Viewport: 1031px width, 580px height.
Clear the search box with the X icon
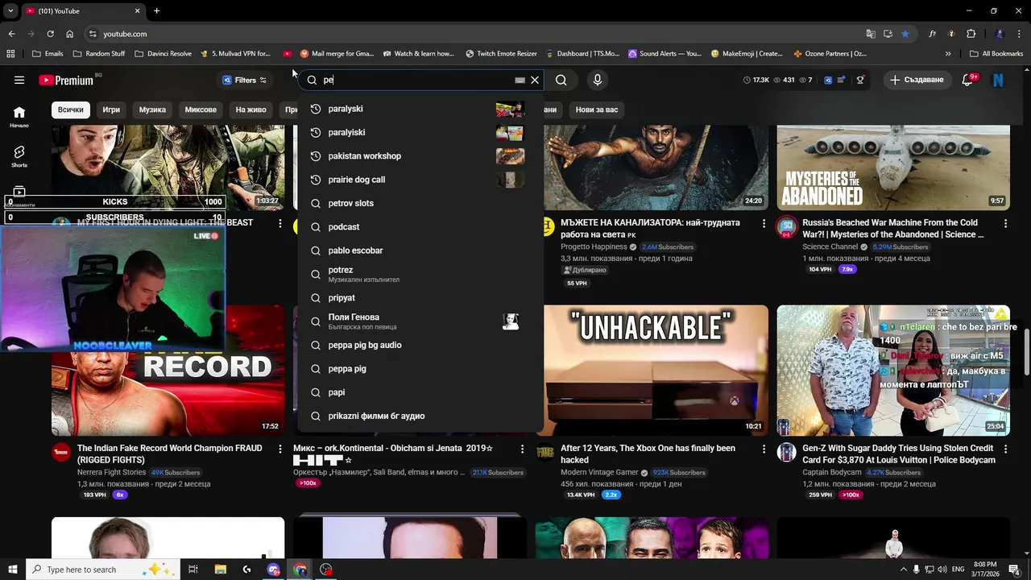(535, 80)
